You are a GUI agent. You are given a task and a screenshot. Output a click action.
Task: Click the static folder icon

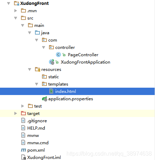(x=44, y=77)
